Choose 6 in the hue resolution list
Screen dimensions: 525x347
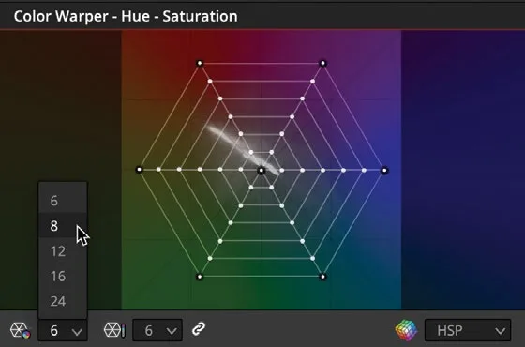pyautogui.click(x=63, y=201)
